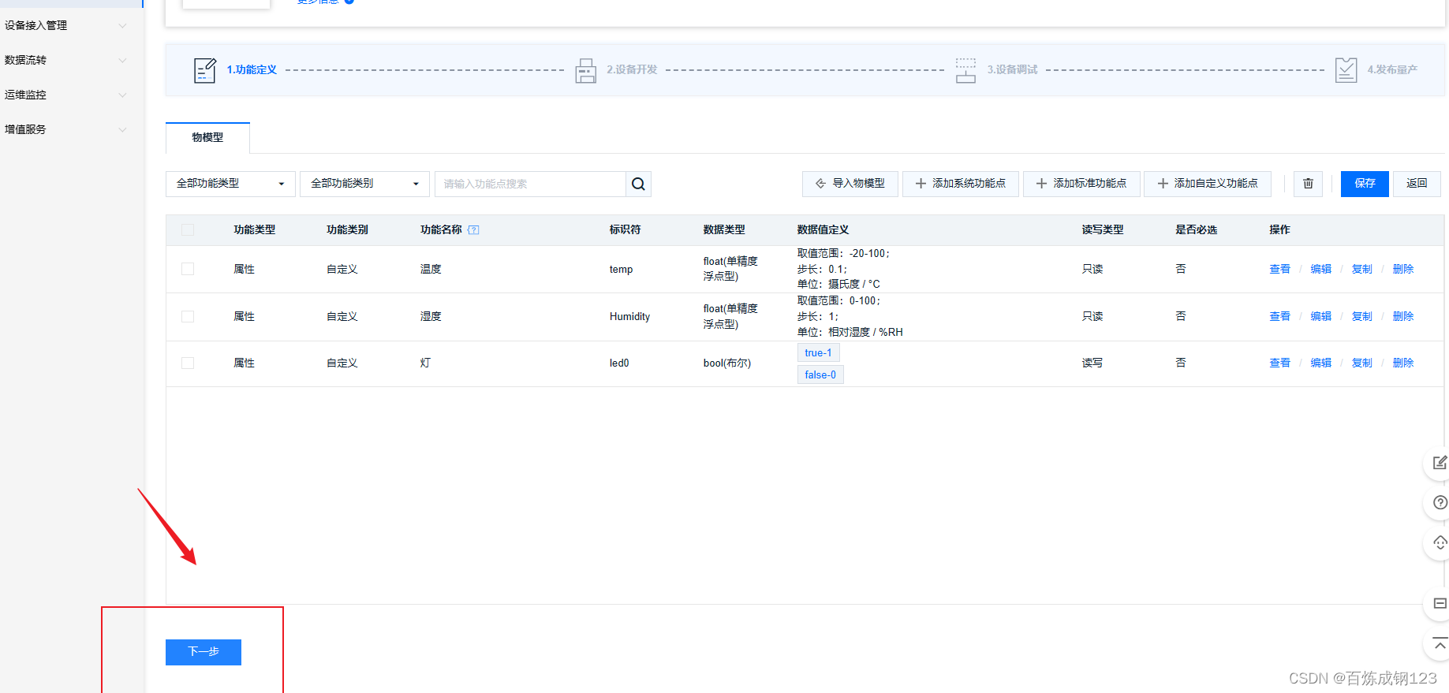Click the 添加自定义功能点 button
The width and height of the screenshot is (1449, 693).
pyautogui.click(x=1208, y=184)
